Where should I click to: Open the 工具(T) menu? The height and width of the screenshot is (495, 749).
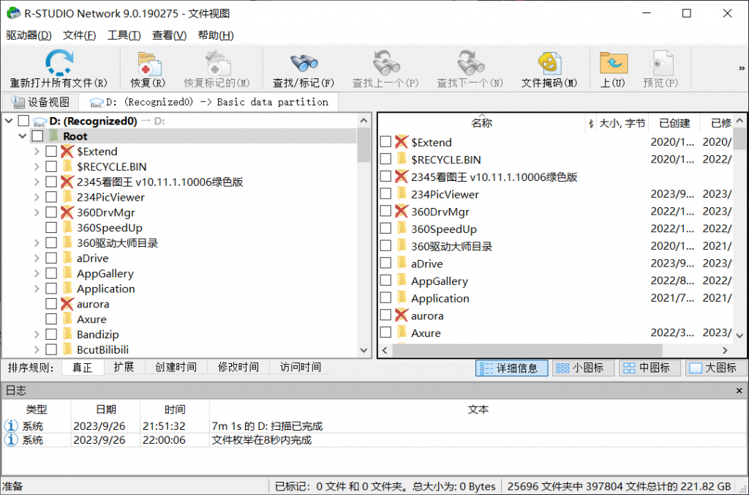click(124, 35)
